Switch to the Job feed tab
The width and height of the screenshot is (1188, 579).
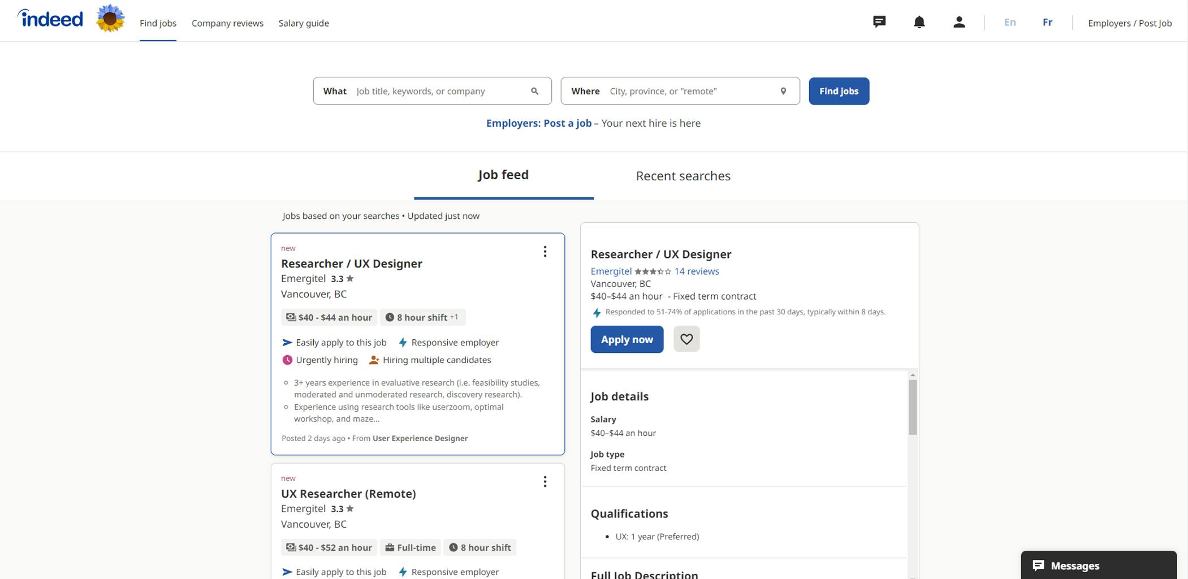point(503,175)
